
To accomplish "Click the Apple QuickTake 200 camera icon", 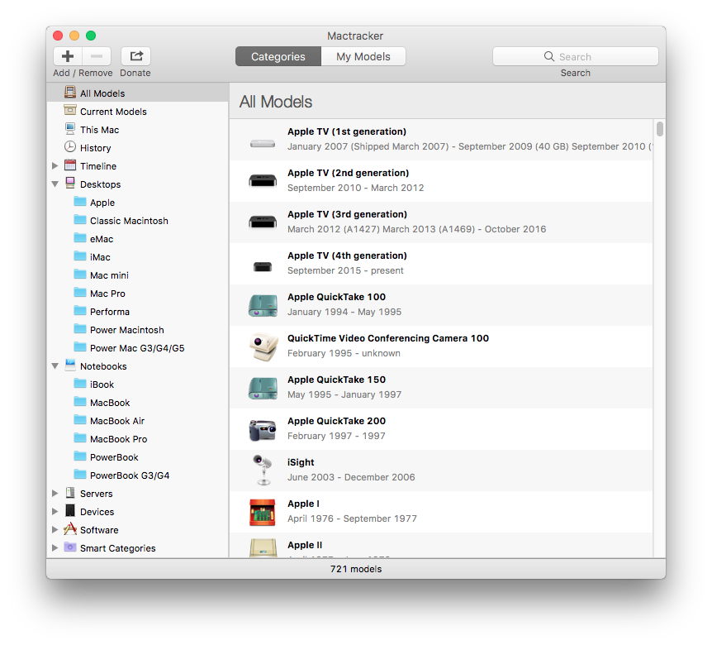I will 262,429.
